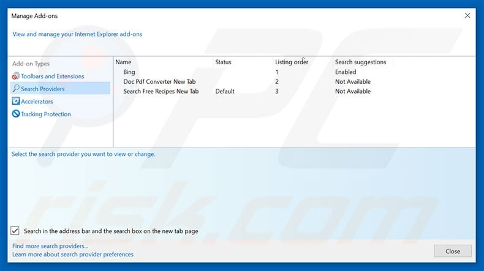This screenshot has width=484, height=271.
Task: Click the Search Providers magnifier icon
Action: point(16,89)
